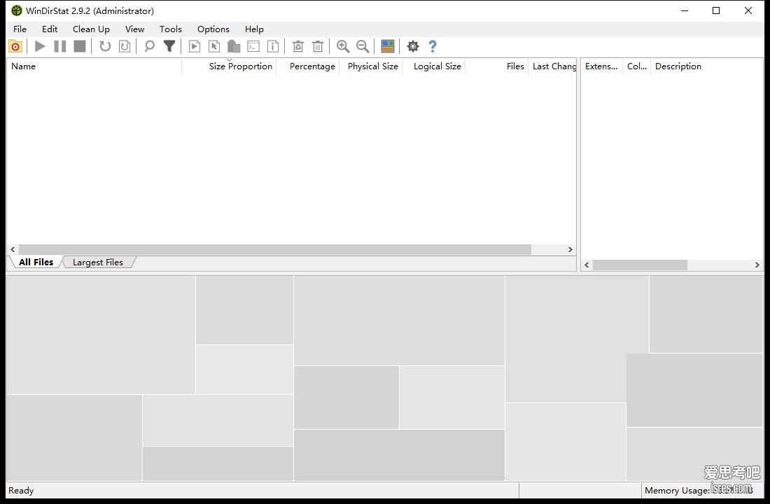Open the Clean Up menu
The image size is (770, 504).
(x=91, y=29)
